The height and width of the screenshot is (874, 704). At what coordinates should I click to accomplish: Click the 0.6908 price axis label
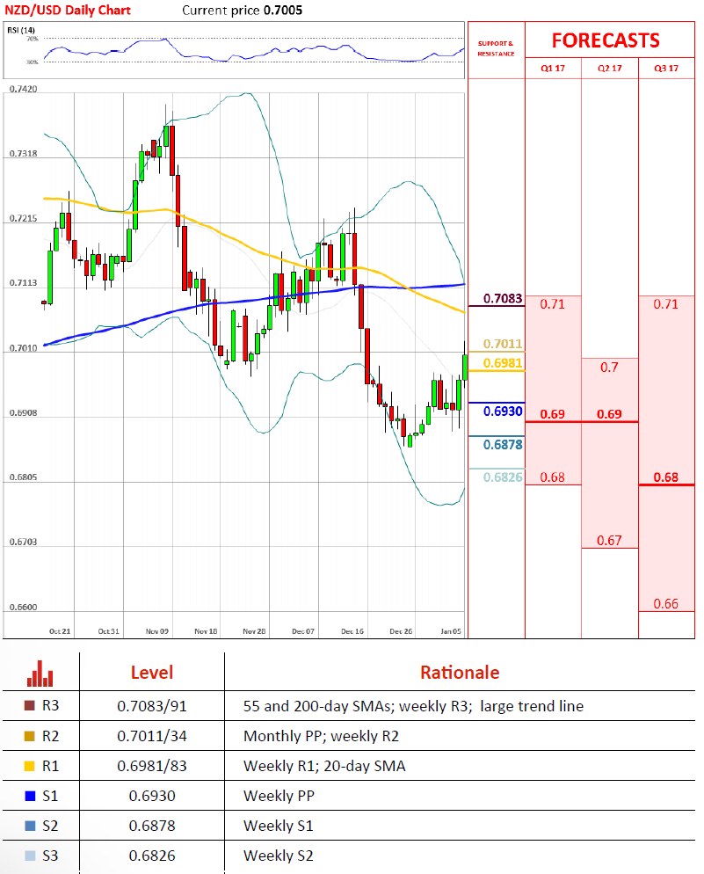coord(24,413)
